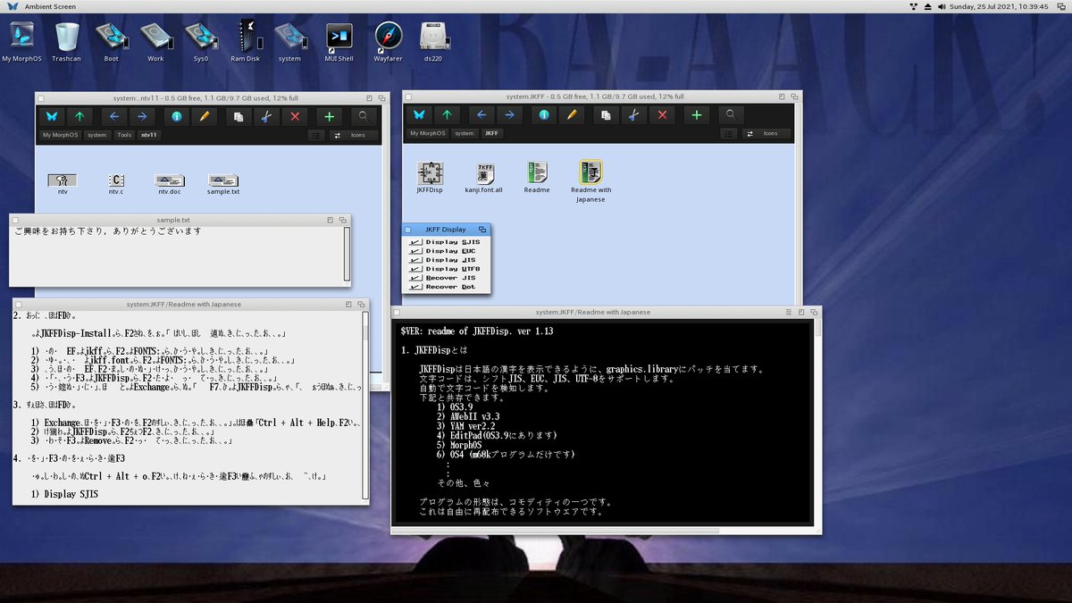
Task: Click the butterfly icon in JKFF window toolbar
Action: coord(419,115)
